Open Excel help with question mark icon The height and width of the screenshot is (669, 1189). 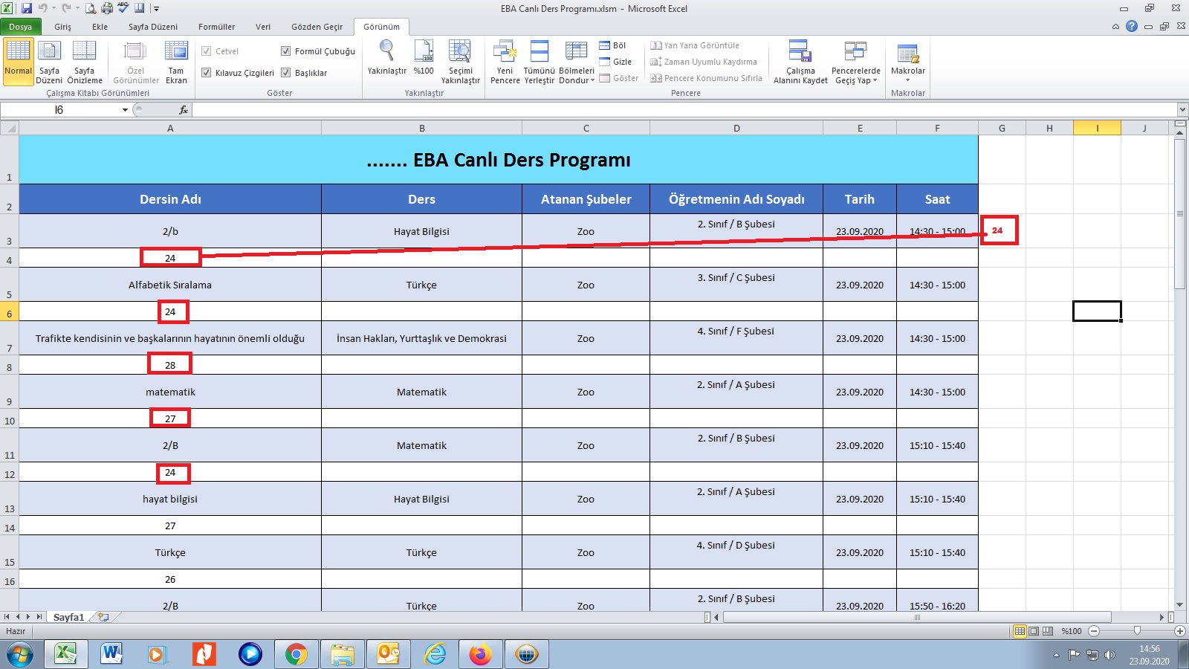(x=1132, y=26)
